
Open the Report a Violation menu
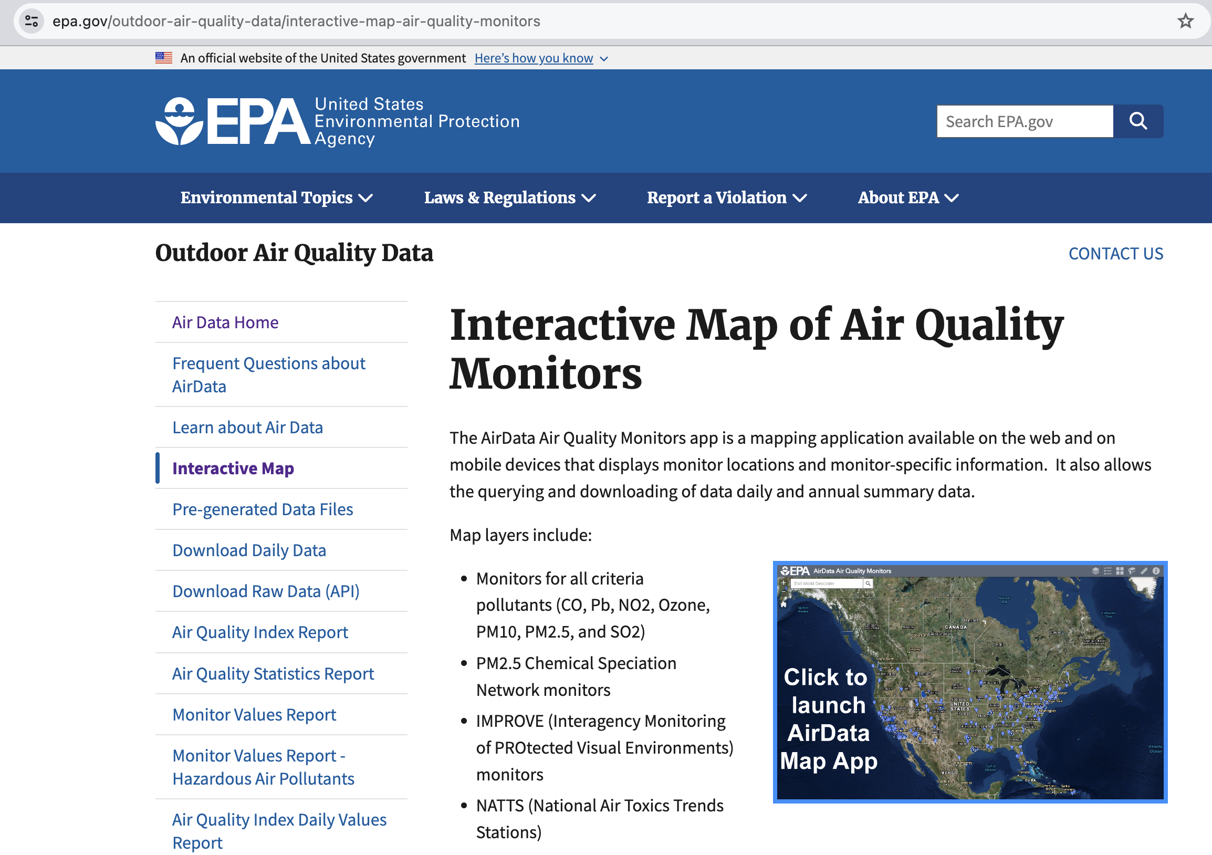[x=726, y=197]
